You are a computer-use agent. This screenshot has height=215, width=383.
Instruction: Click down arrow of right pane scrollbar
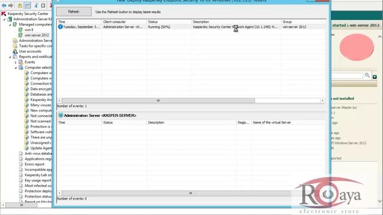point(380,201)
